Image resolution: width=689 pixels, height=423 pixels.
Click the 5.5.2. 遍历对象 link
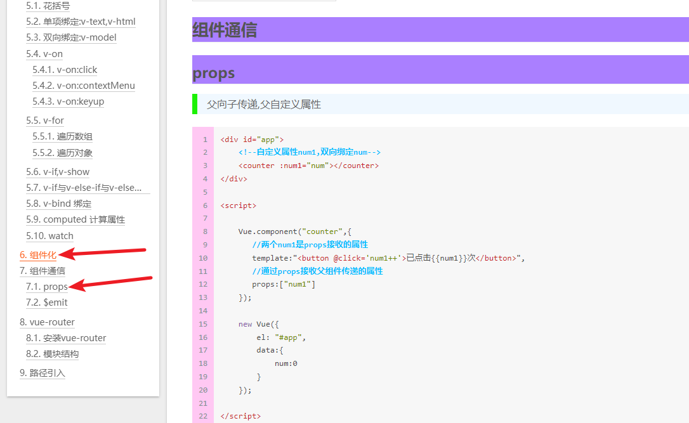point(62,153)
